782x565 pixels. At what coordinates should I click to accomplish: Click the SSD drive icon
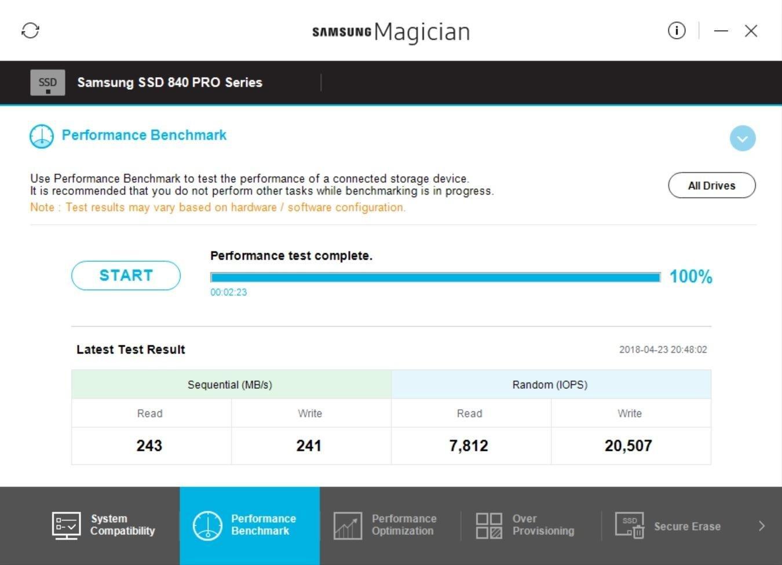(47, 83)
